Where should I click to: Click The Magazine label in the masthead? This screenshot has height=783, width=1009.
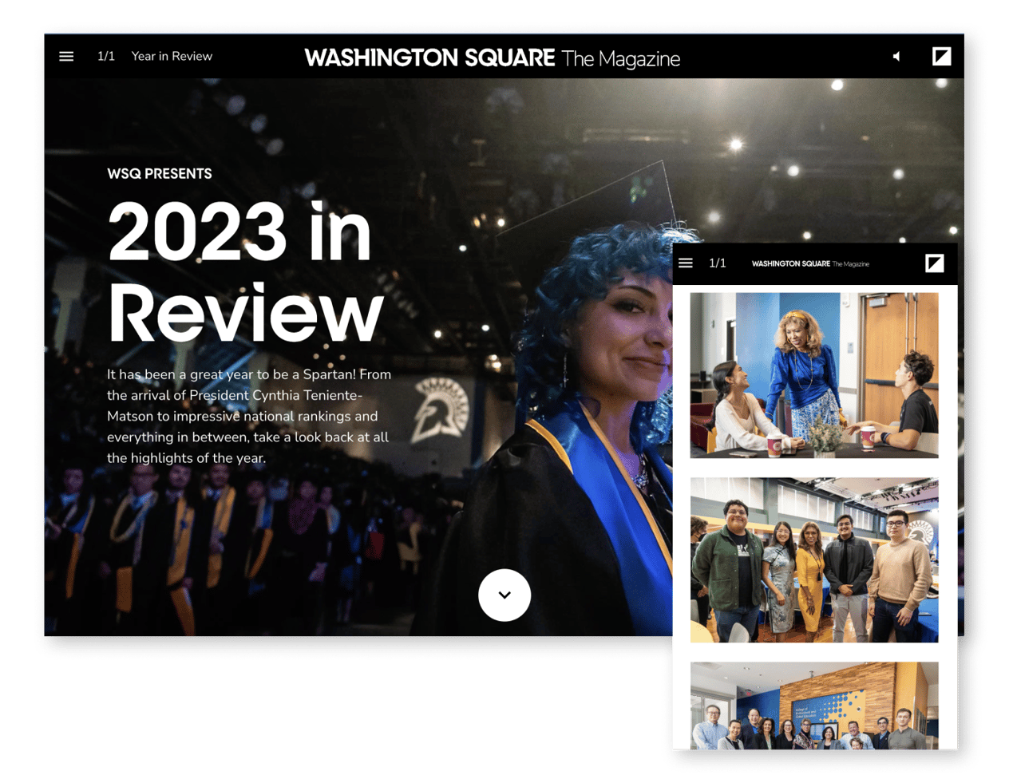tap(622, 58)
